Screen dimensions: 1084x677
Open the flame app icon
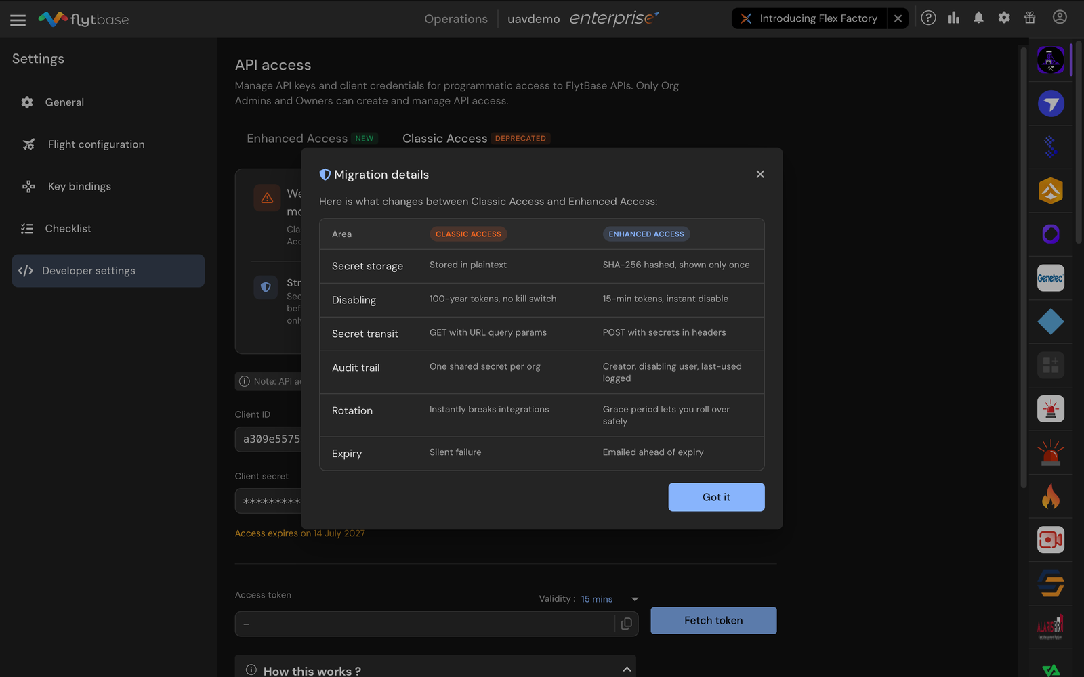(x=1051, y=496)
